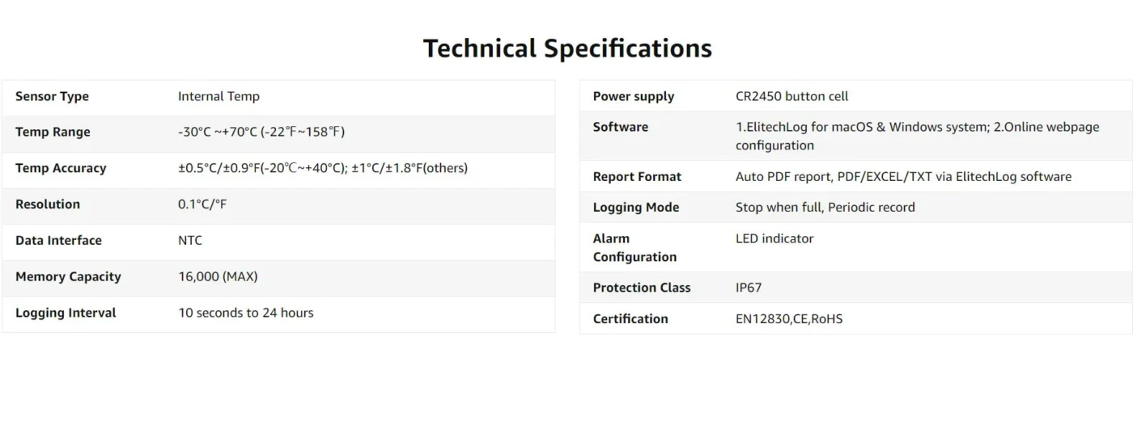The width and height of the screenshot is (1133, 425).
Task: Click the ±0.5°C accuracy value text
Action: pyautogui.click(x=323, y=168)
